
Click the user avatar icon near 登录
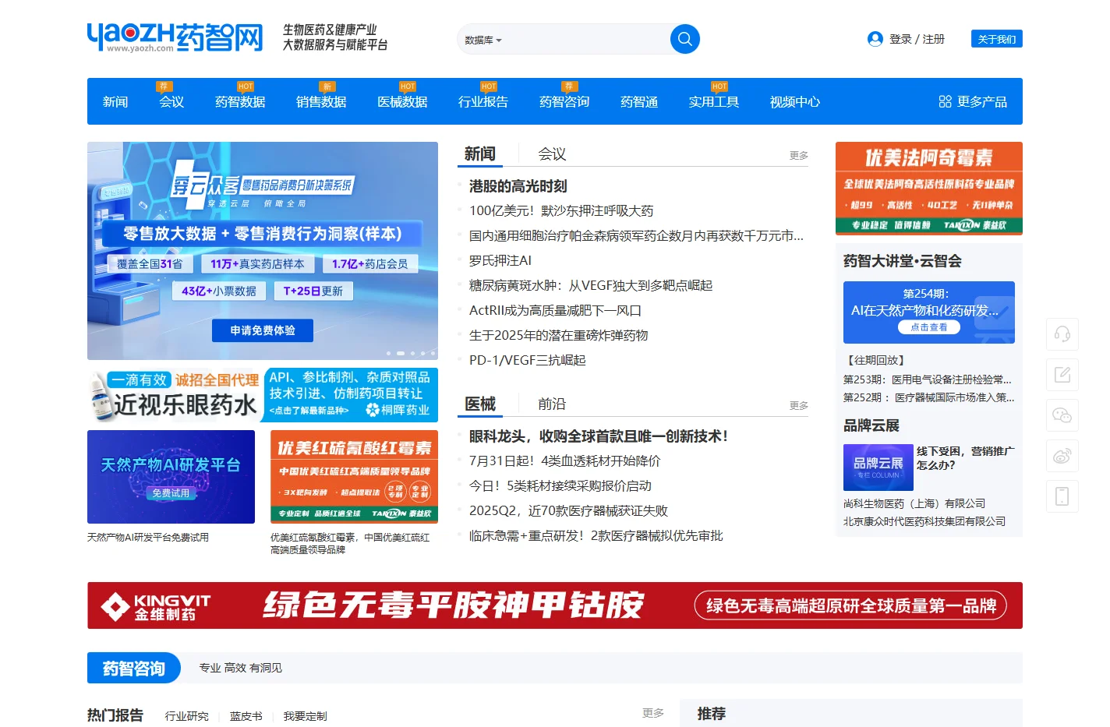875,39
